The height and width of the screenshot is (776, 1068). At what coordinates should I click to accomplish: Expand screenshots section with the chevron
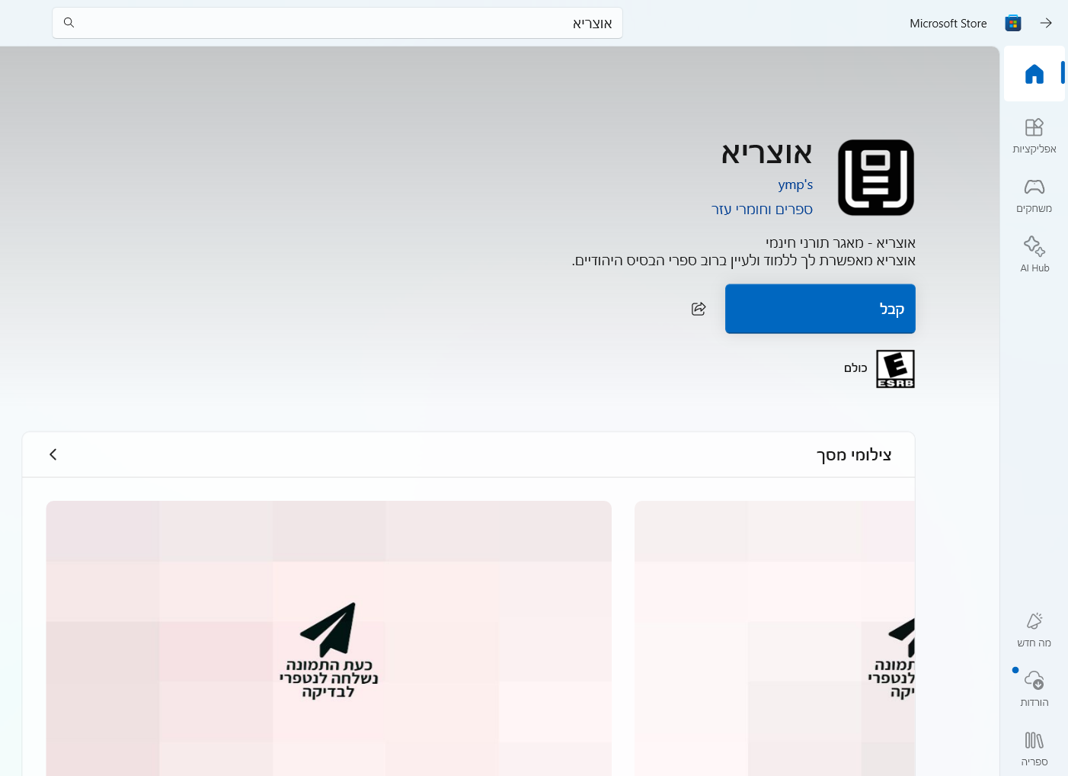[53, 454]
